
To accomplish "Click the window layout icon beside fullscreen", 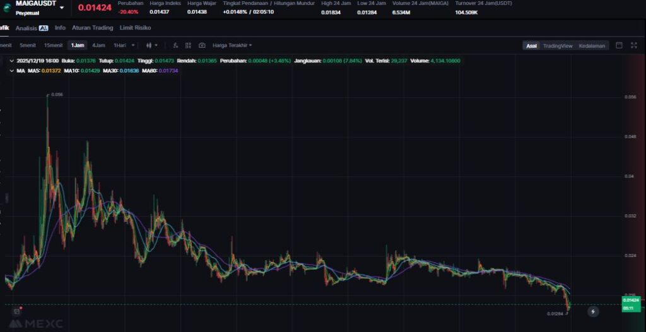I will point(619,45).
